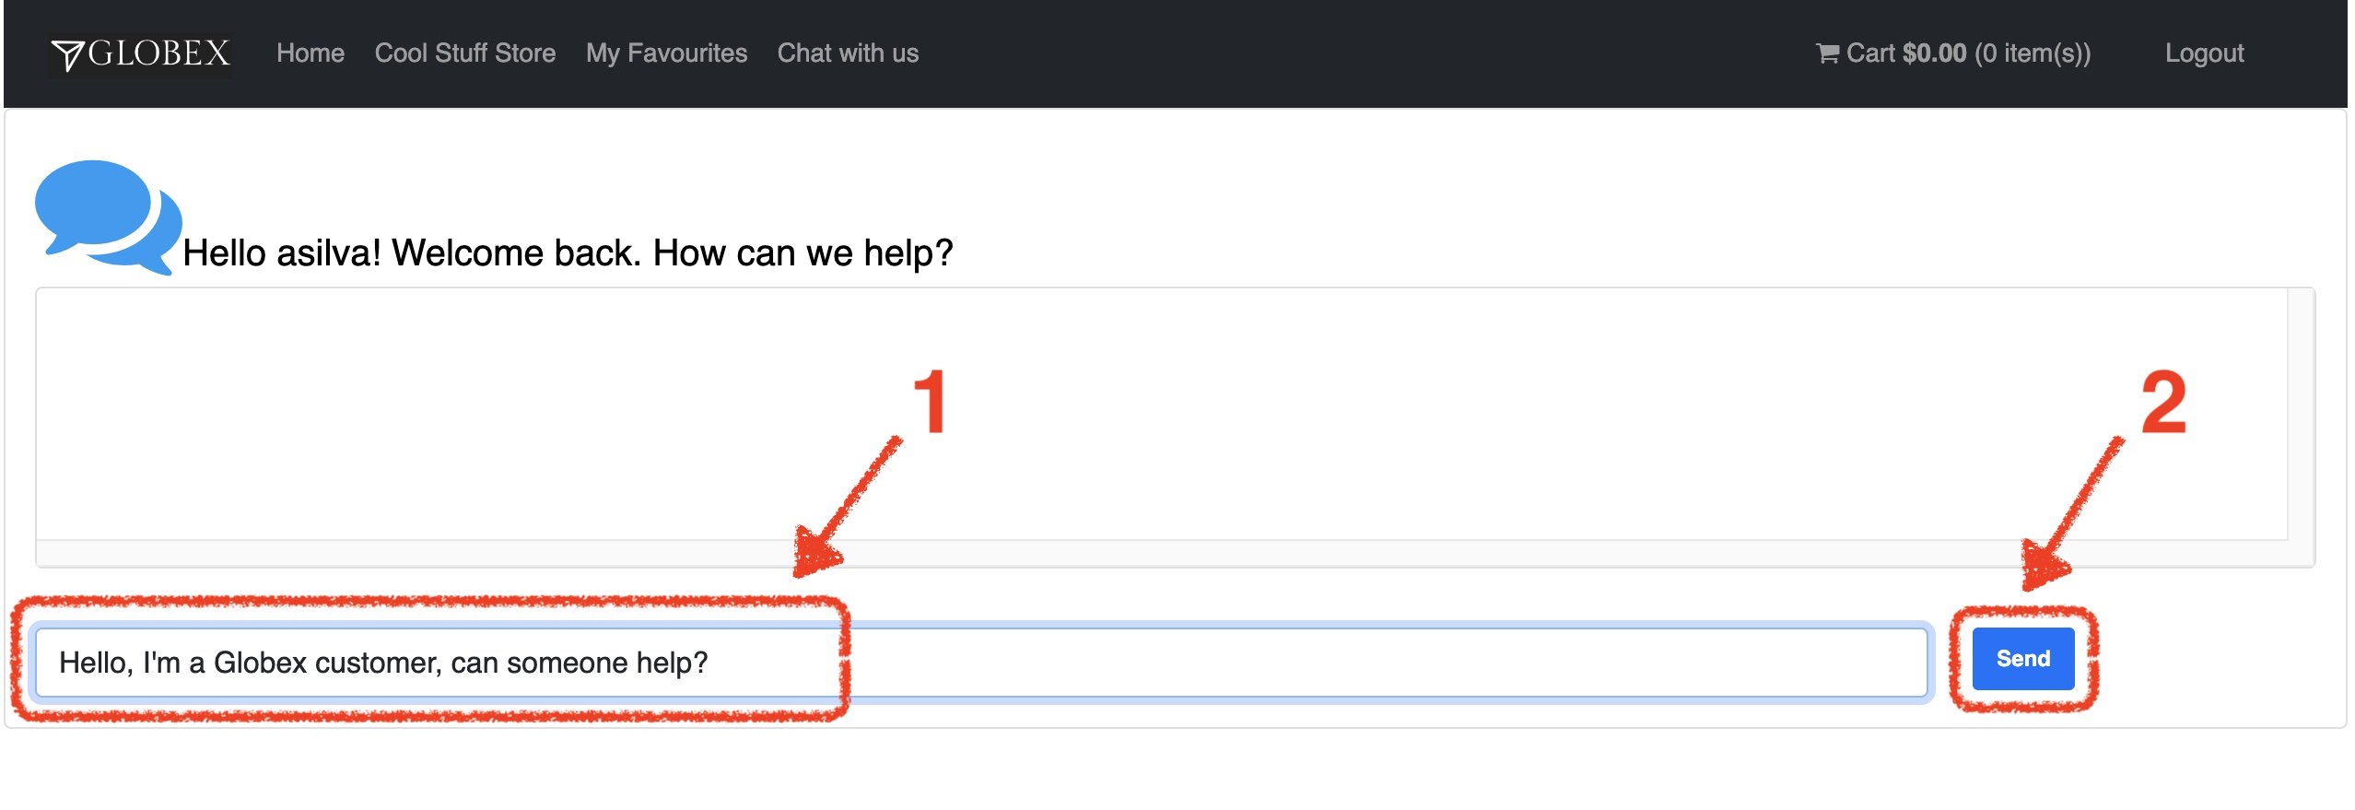
Task: Go to My Favourites
Action: pos(667,53)
